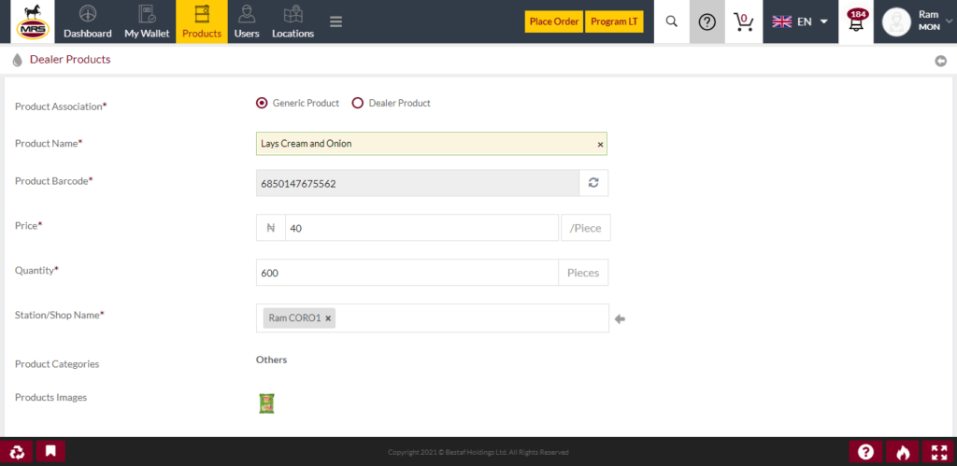Image resolution: width=957 pixels, height=466 pixels.
Task: Select the Generic Product radio button
Action: point(262,103)
